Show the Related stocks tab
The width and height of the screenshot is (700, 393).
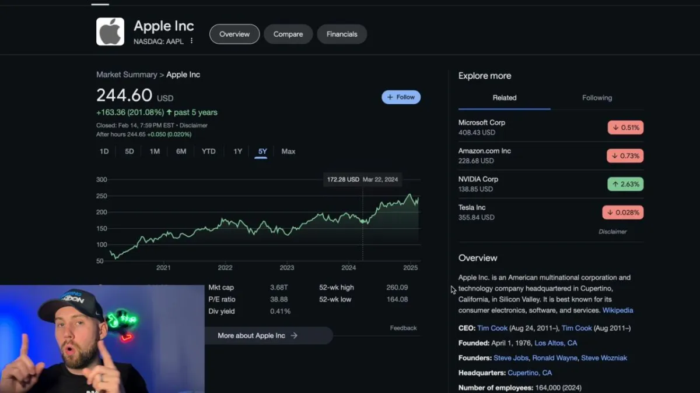pyautogui.click(x=505, y=98)
